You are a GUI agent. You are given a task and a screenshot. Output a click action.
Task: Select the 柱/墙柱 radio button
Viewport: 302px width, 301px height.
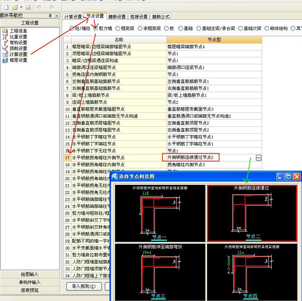coord(72,28)
